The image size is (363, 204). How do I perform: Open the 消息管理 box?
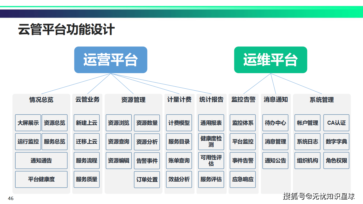275,142
